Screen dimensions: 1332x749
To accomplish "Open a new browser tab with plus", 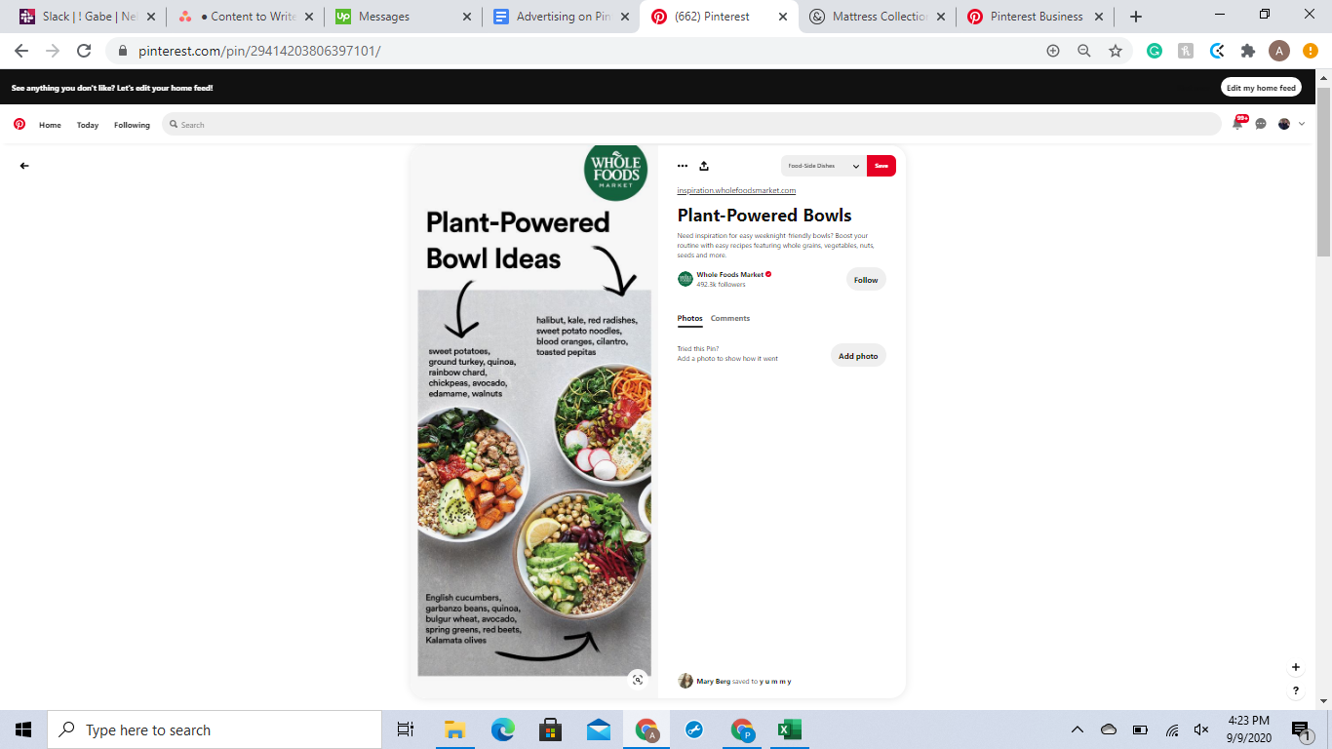I will point(1136,17).
